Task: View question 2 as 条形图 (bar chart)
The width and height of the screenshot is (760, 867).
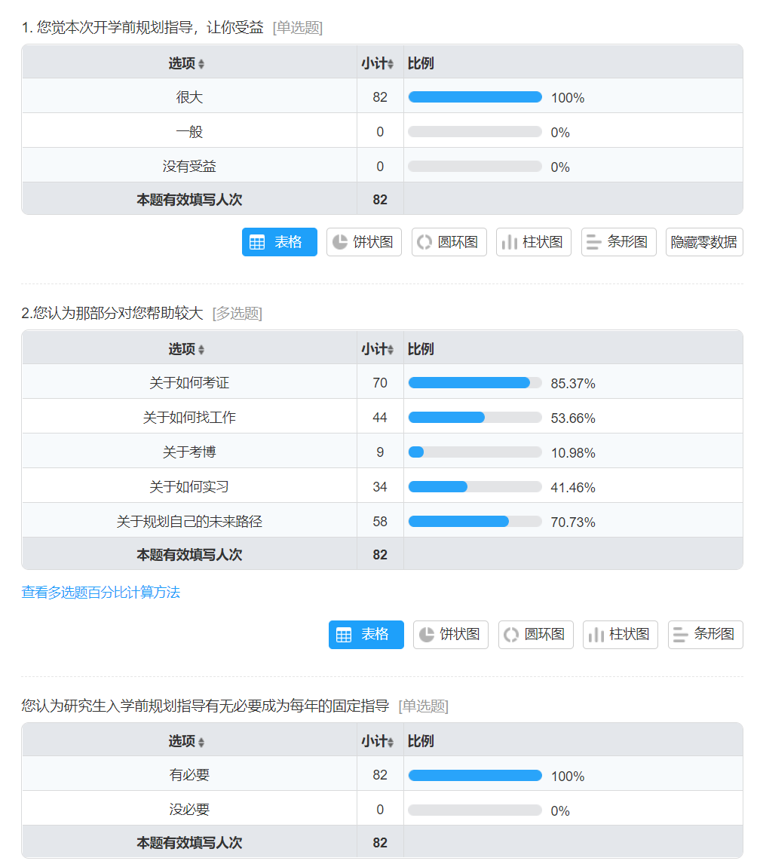Action: click(706, 635)
